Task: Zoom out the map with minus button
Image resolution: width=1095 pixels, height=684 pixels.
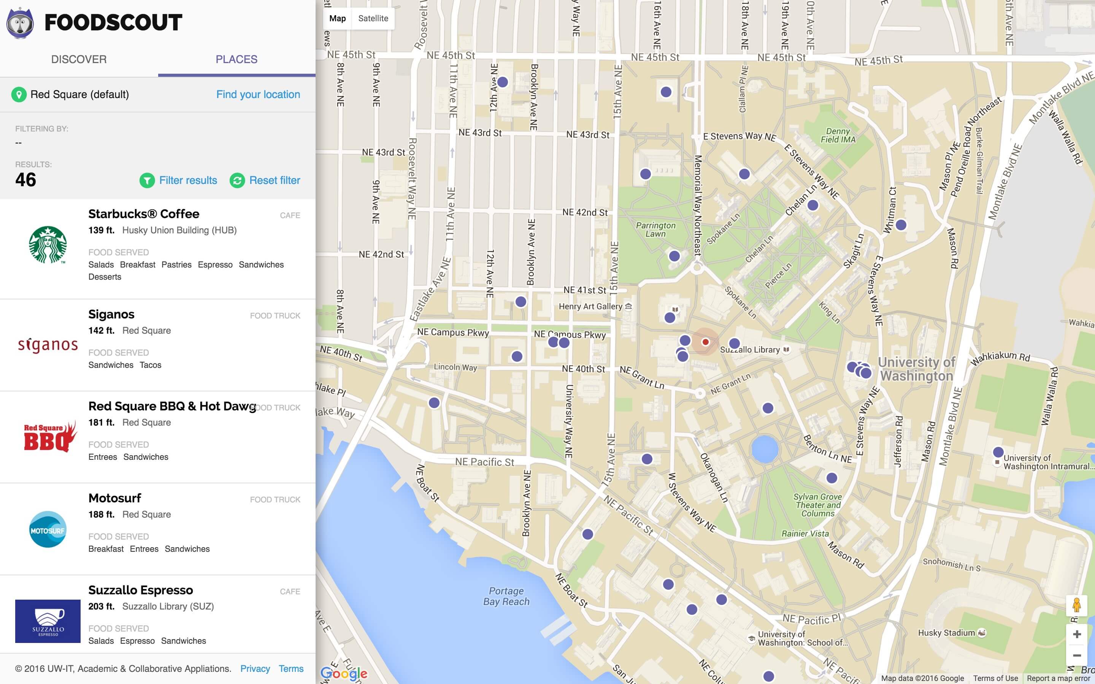Action: (x=1077, y=655)
